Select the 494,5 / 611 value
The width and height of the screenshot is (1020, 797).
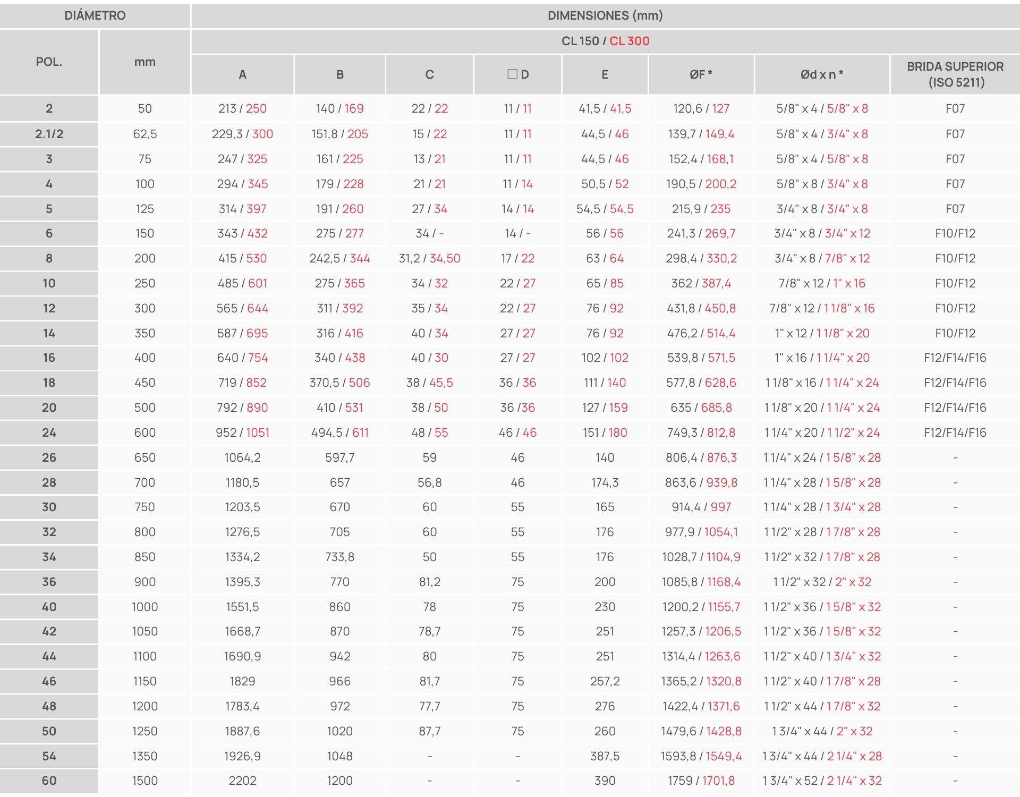[x=339, y=433]
